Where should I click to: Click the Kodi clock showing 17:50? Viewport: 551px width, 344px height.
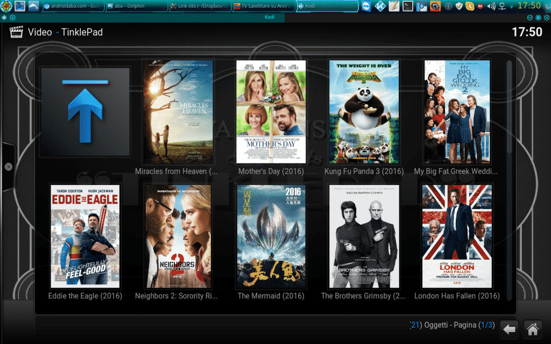point(527,32)
